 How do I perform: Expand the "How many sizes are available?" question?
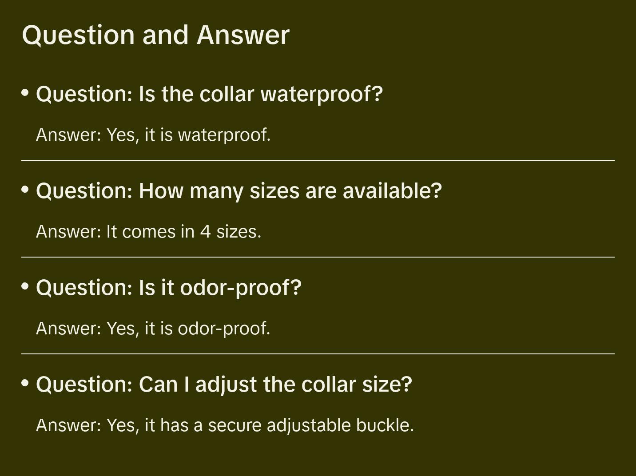point(239,191)
